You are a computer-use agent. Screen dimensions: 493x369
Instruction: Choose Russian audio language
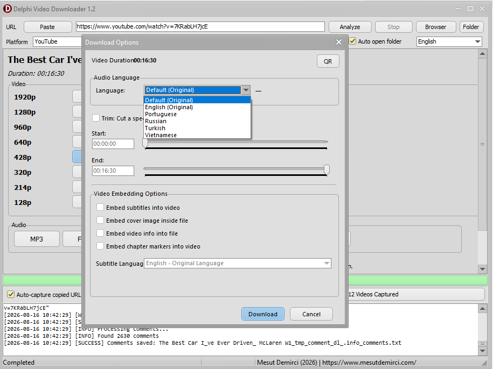click(197, 121)
